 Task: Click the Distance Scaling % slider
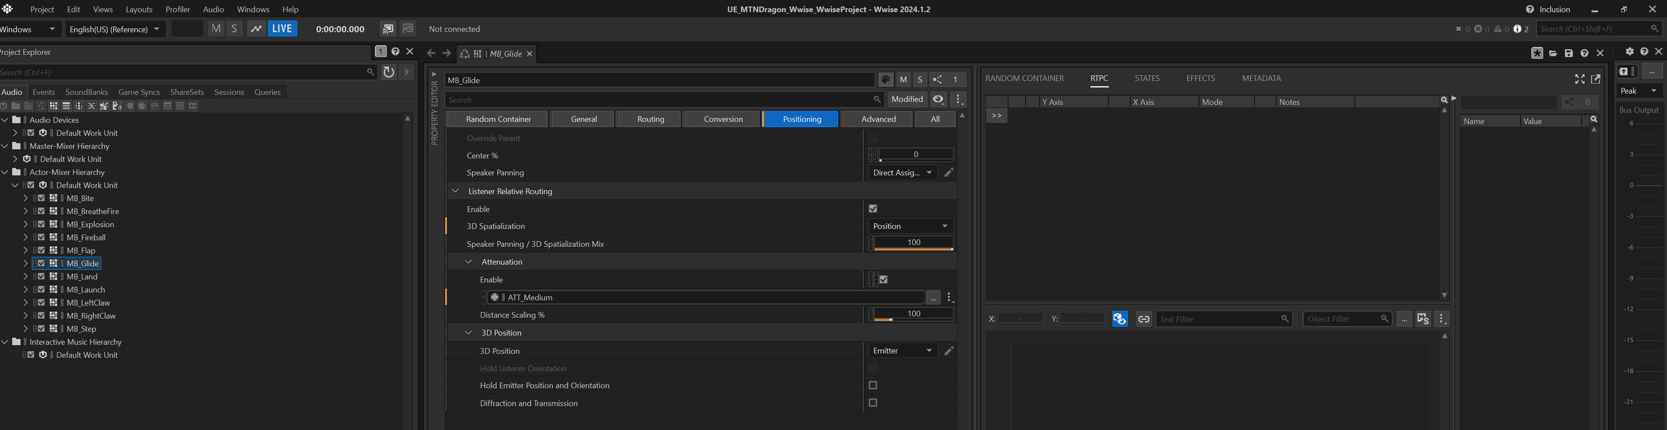[913, 314]
